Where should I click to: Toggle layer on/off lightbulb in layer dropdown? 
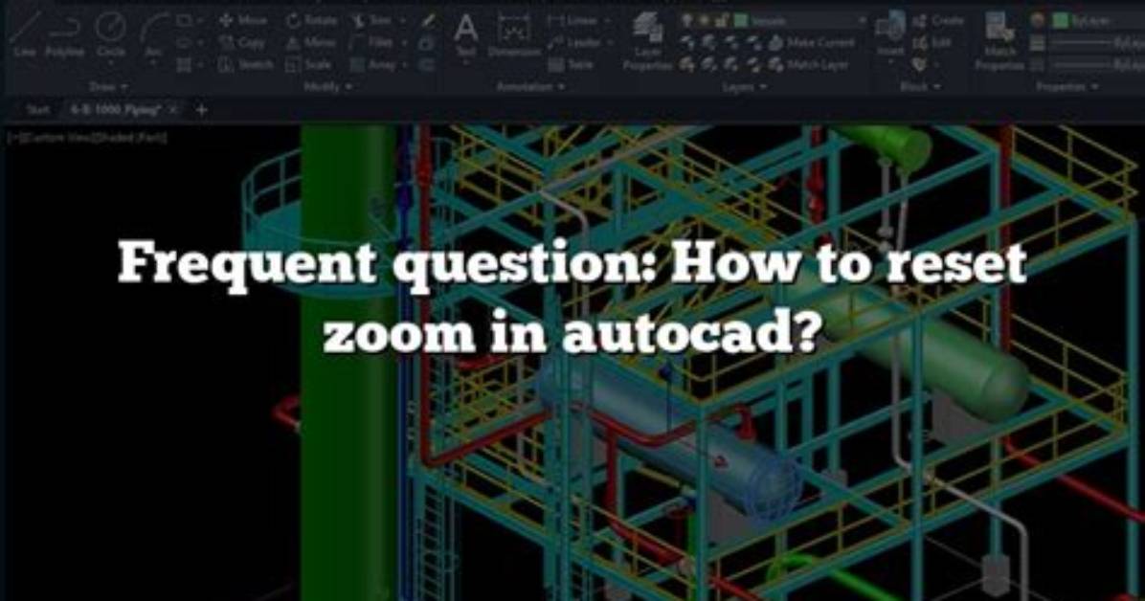(687, 21)
